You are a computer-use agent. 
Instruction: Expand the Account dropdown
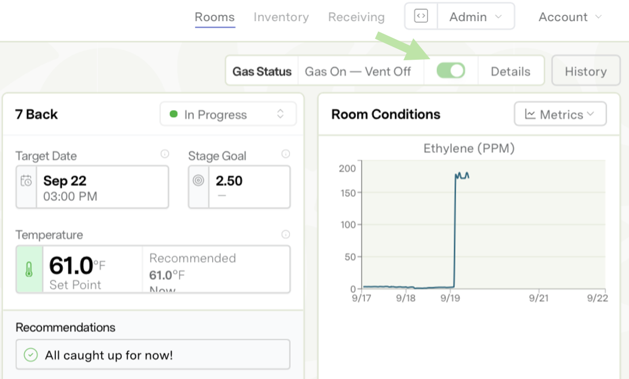(570, 17)
